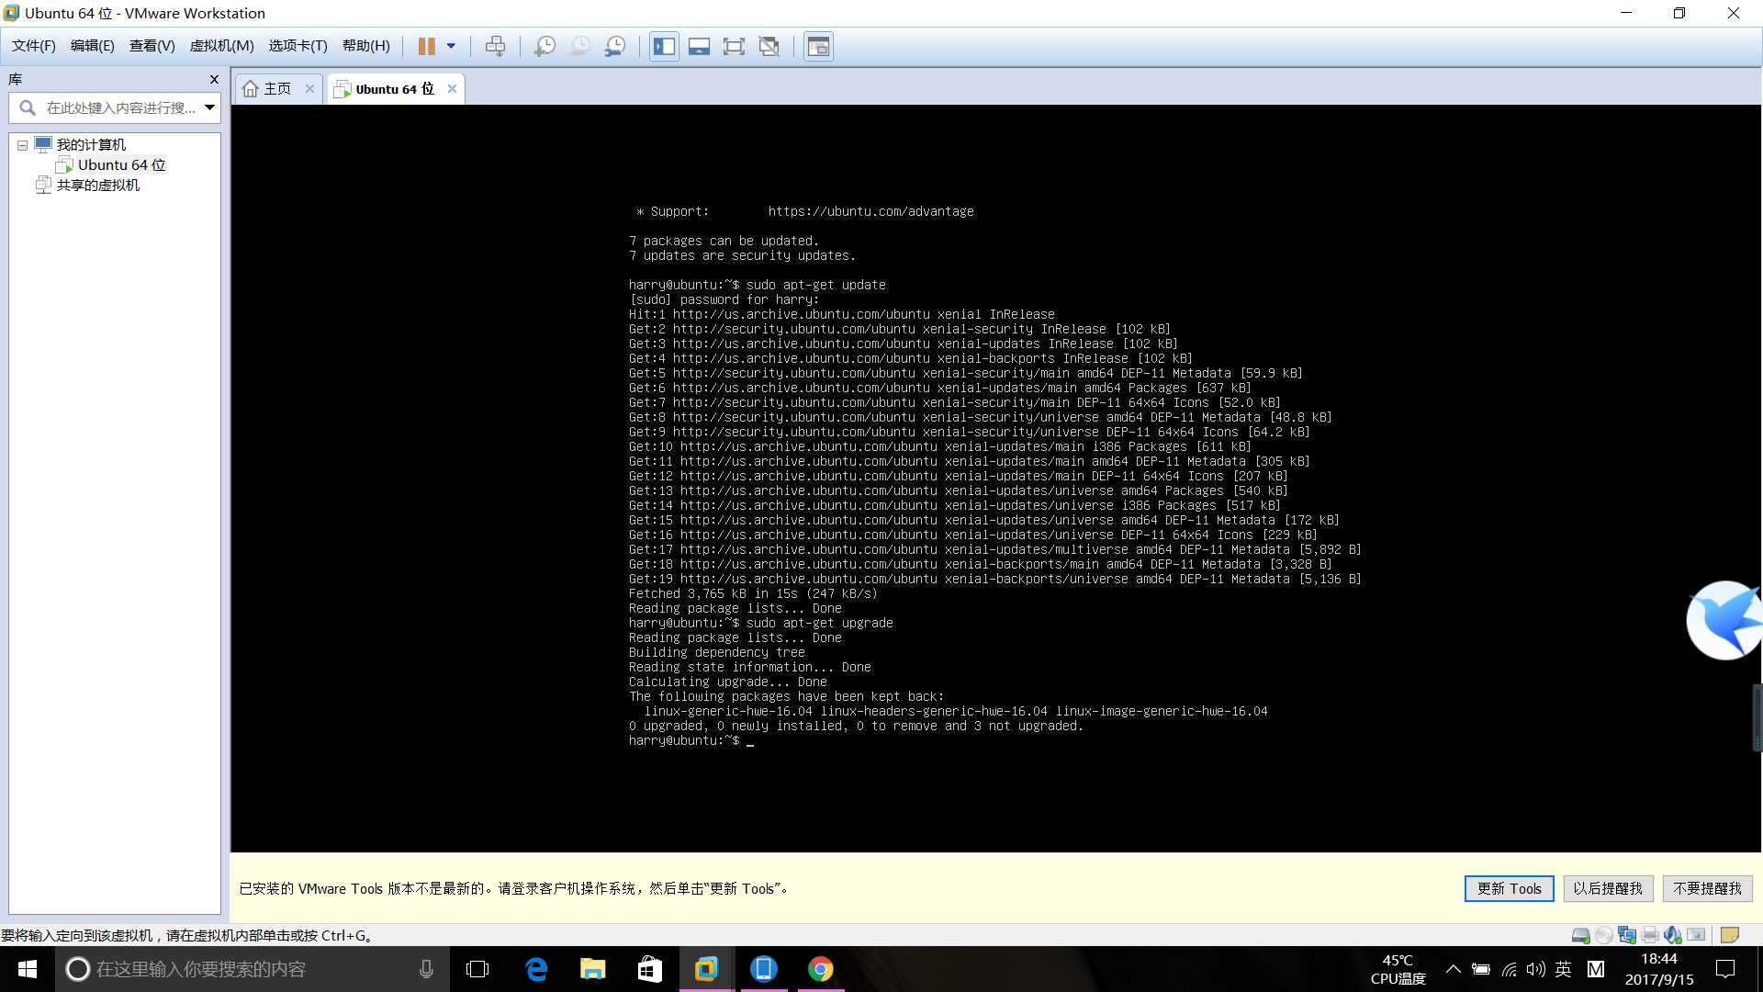The height and width of the screenshot is (992, 1763).
Task: Open the snapshot manager
Action: pos(615,46)
